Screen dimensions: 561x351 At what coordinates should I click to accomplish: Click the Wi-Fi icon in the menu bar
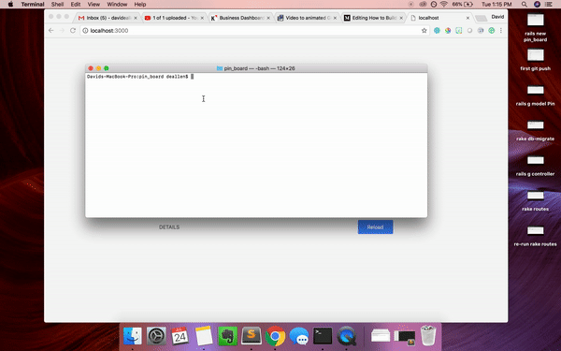[x=443, y=5]
